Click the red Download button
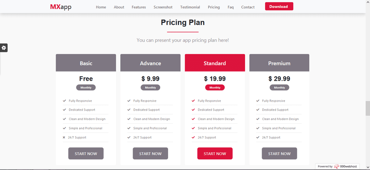The image size is (370, 170). tap(279, 7)
